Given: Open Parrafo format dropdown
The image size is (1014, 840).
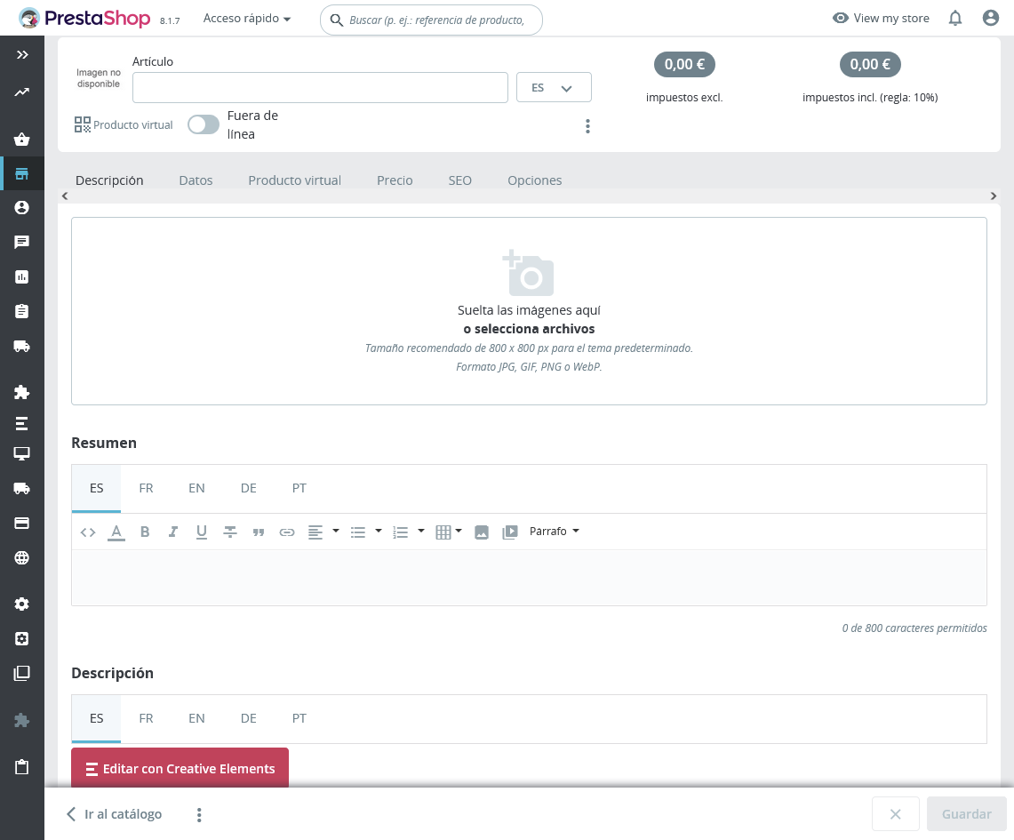Looking at the screenshot, I should pyautogui.click(x=555, y=531).
